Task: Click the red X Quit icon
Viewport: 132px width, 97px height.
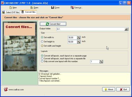Action: point(121,90)
